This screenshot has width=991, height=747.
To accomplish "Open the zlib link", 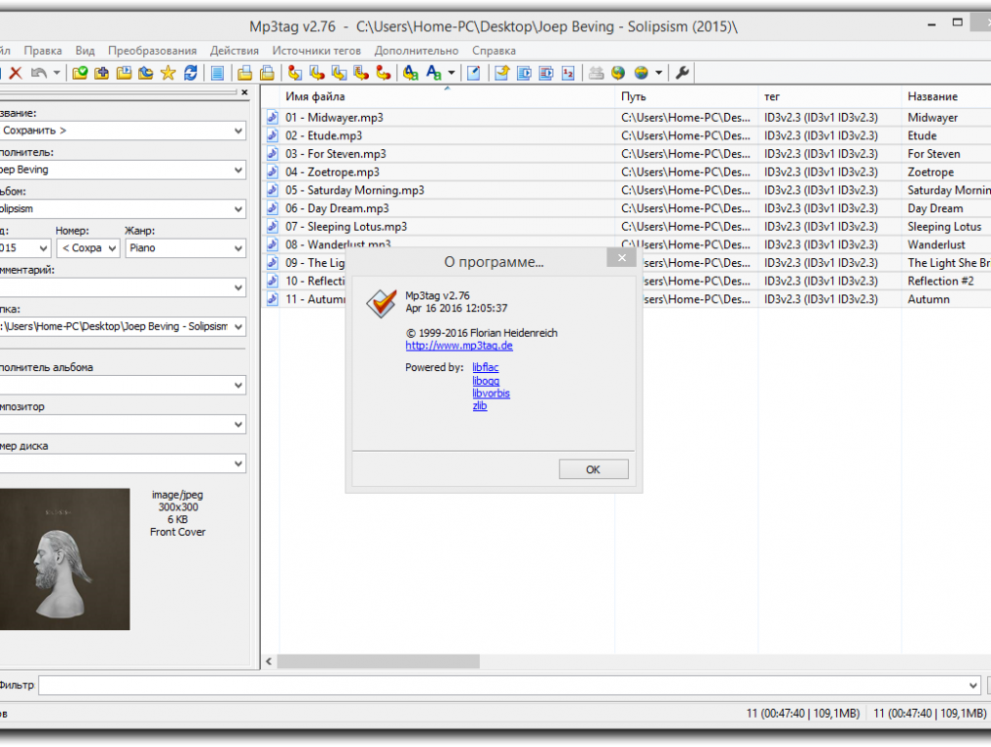I will pyautogui.click(x=480, y=406).
